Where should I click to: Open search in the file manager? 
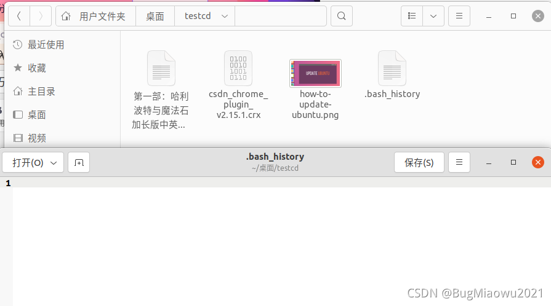tap(342, 16)
